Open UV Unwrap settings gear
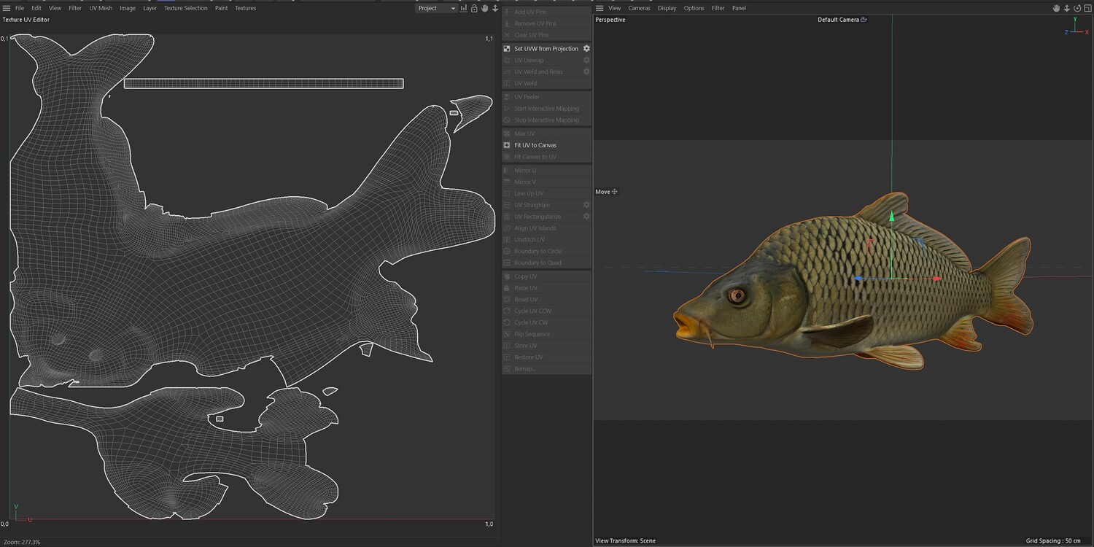The width and height of the screenshot is (1094, 547). click(586, 61)
